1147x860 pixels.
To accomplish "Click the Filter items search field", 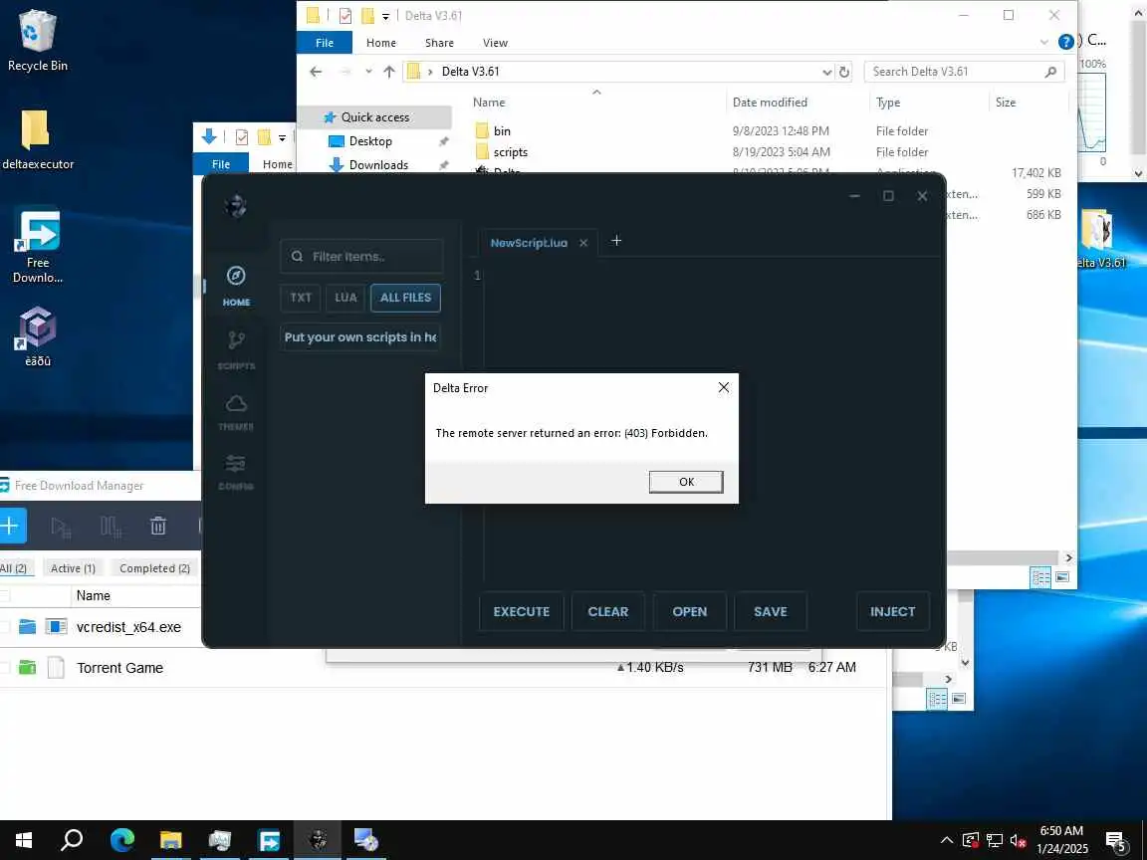I will 361,256.
